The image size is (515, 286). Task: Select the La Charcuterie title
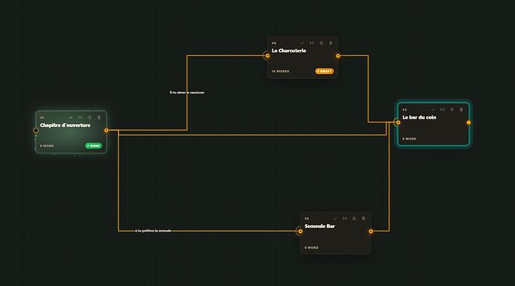289,51
